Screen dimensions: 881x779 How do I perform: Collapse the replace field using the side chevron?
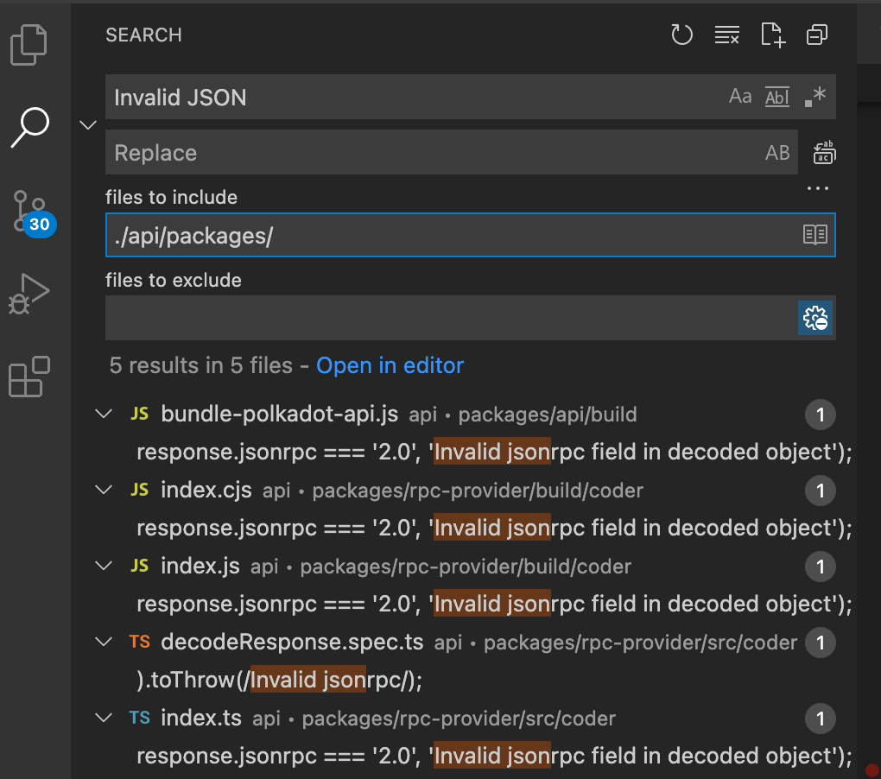[x=87, y=124]
